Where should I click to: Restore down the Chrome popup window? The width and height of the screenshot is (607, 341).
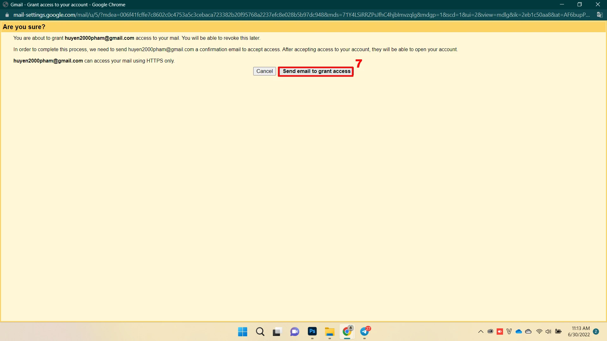click(579, 4)
